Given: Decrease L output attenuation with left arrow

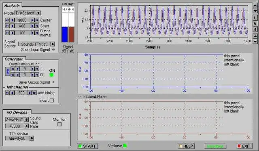Looking at the screenshot, I should tap(18, 69).
